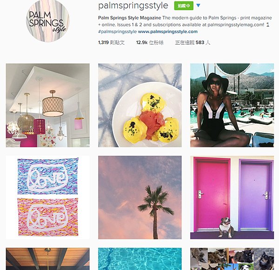
Task: Click the bulldog in the doors photo
Action: coord(226,227)
